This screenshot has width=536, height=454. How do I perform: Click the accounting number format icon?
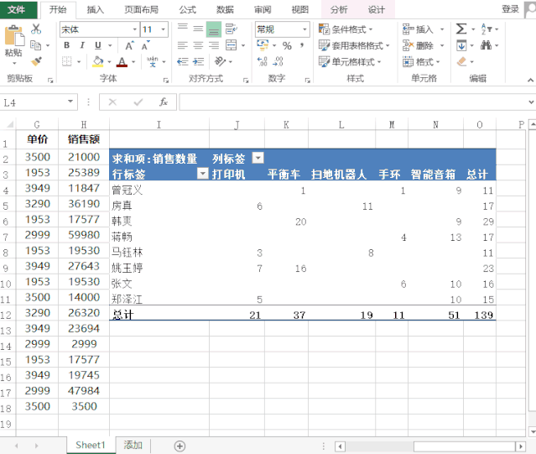[263, 45]
